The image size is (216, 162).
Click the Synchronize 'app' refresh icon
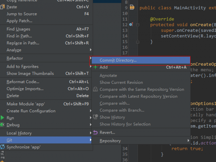tap(3, 147)
